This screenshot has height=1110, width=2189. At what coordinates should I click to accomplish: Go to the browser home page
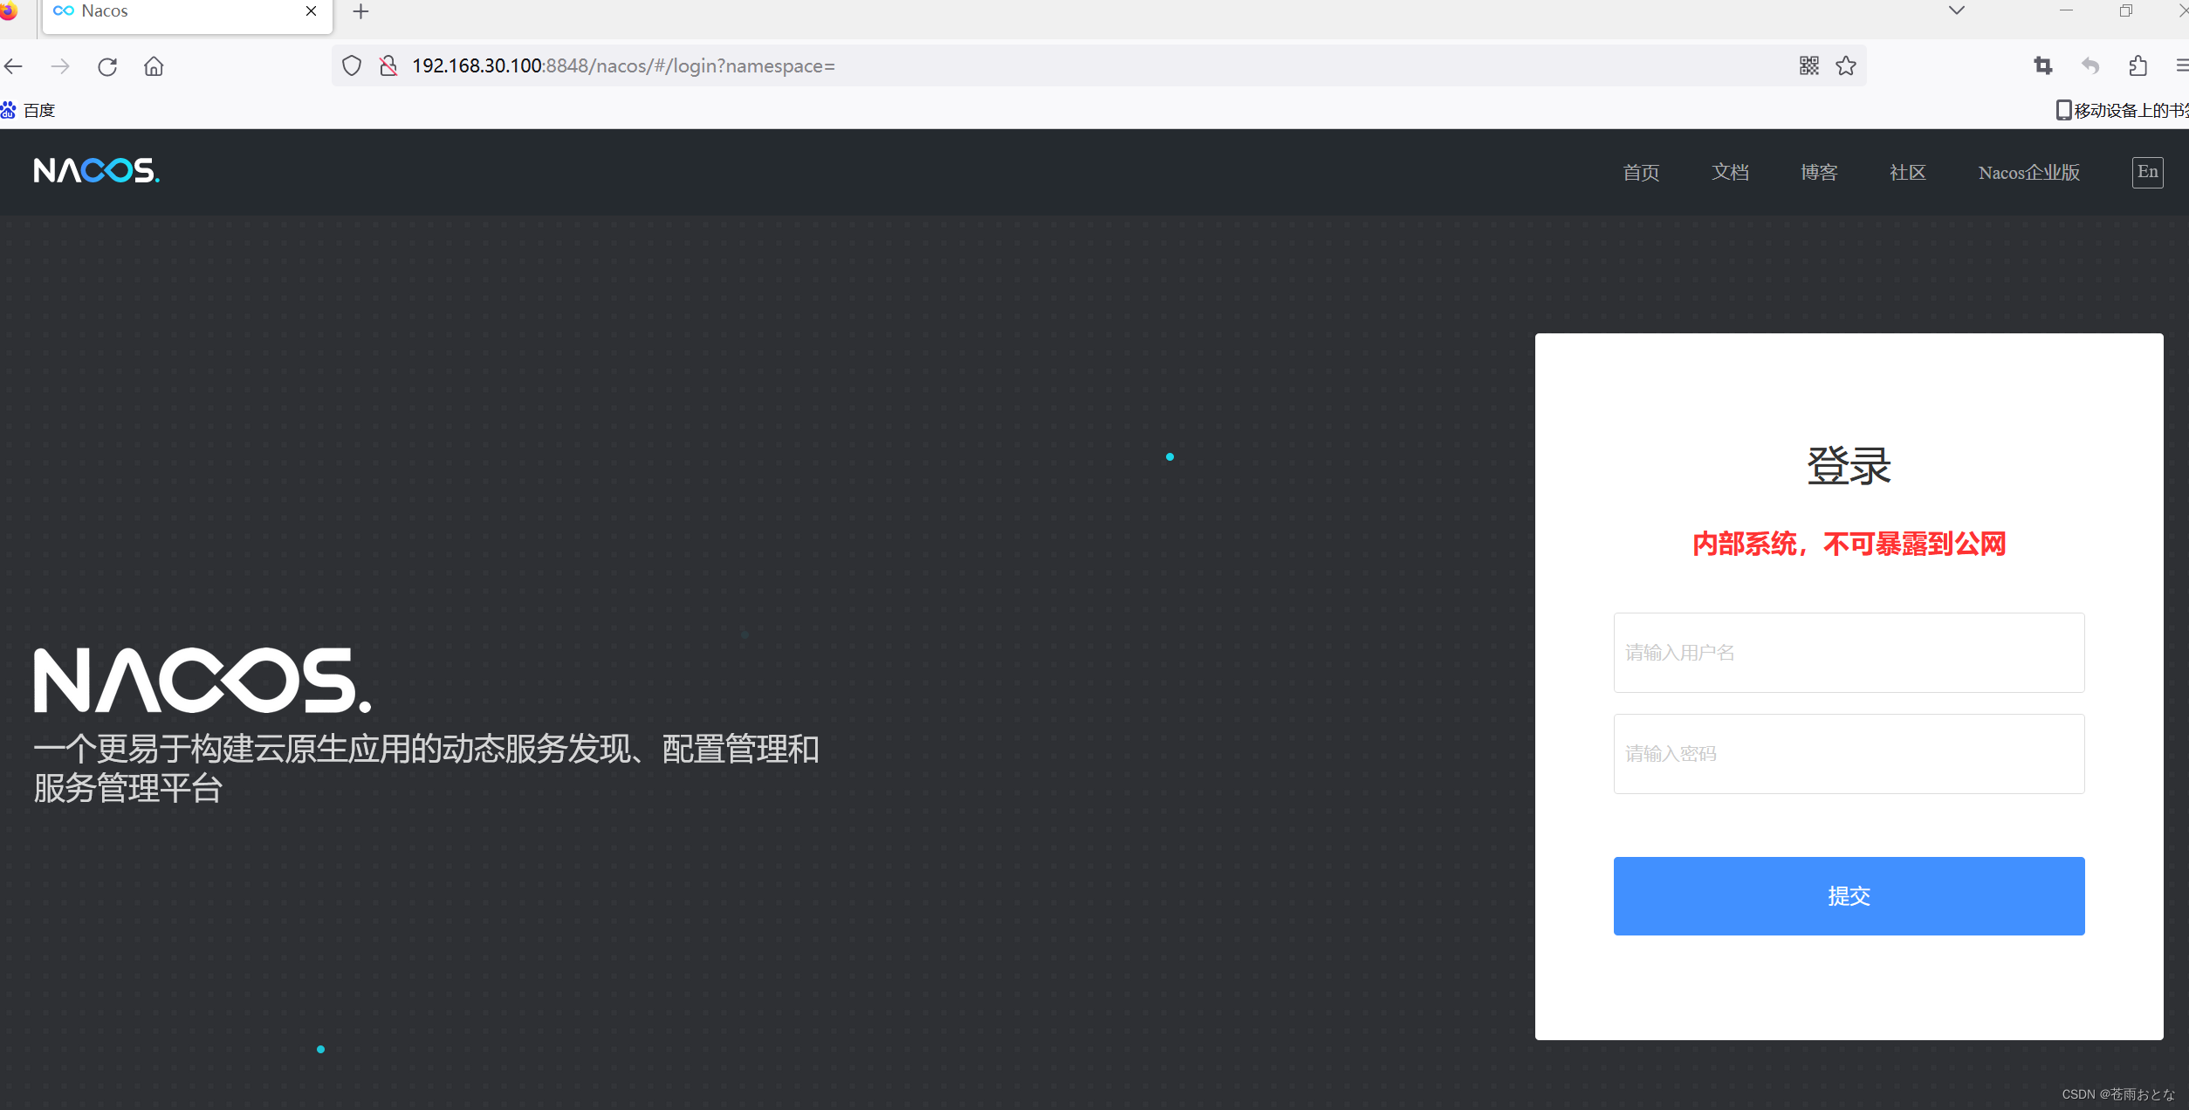click(154, 66)
